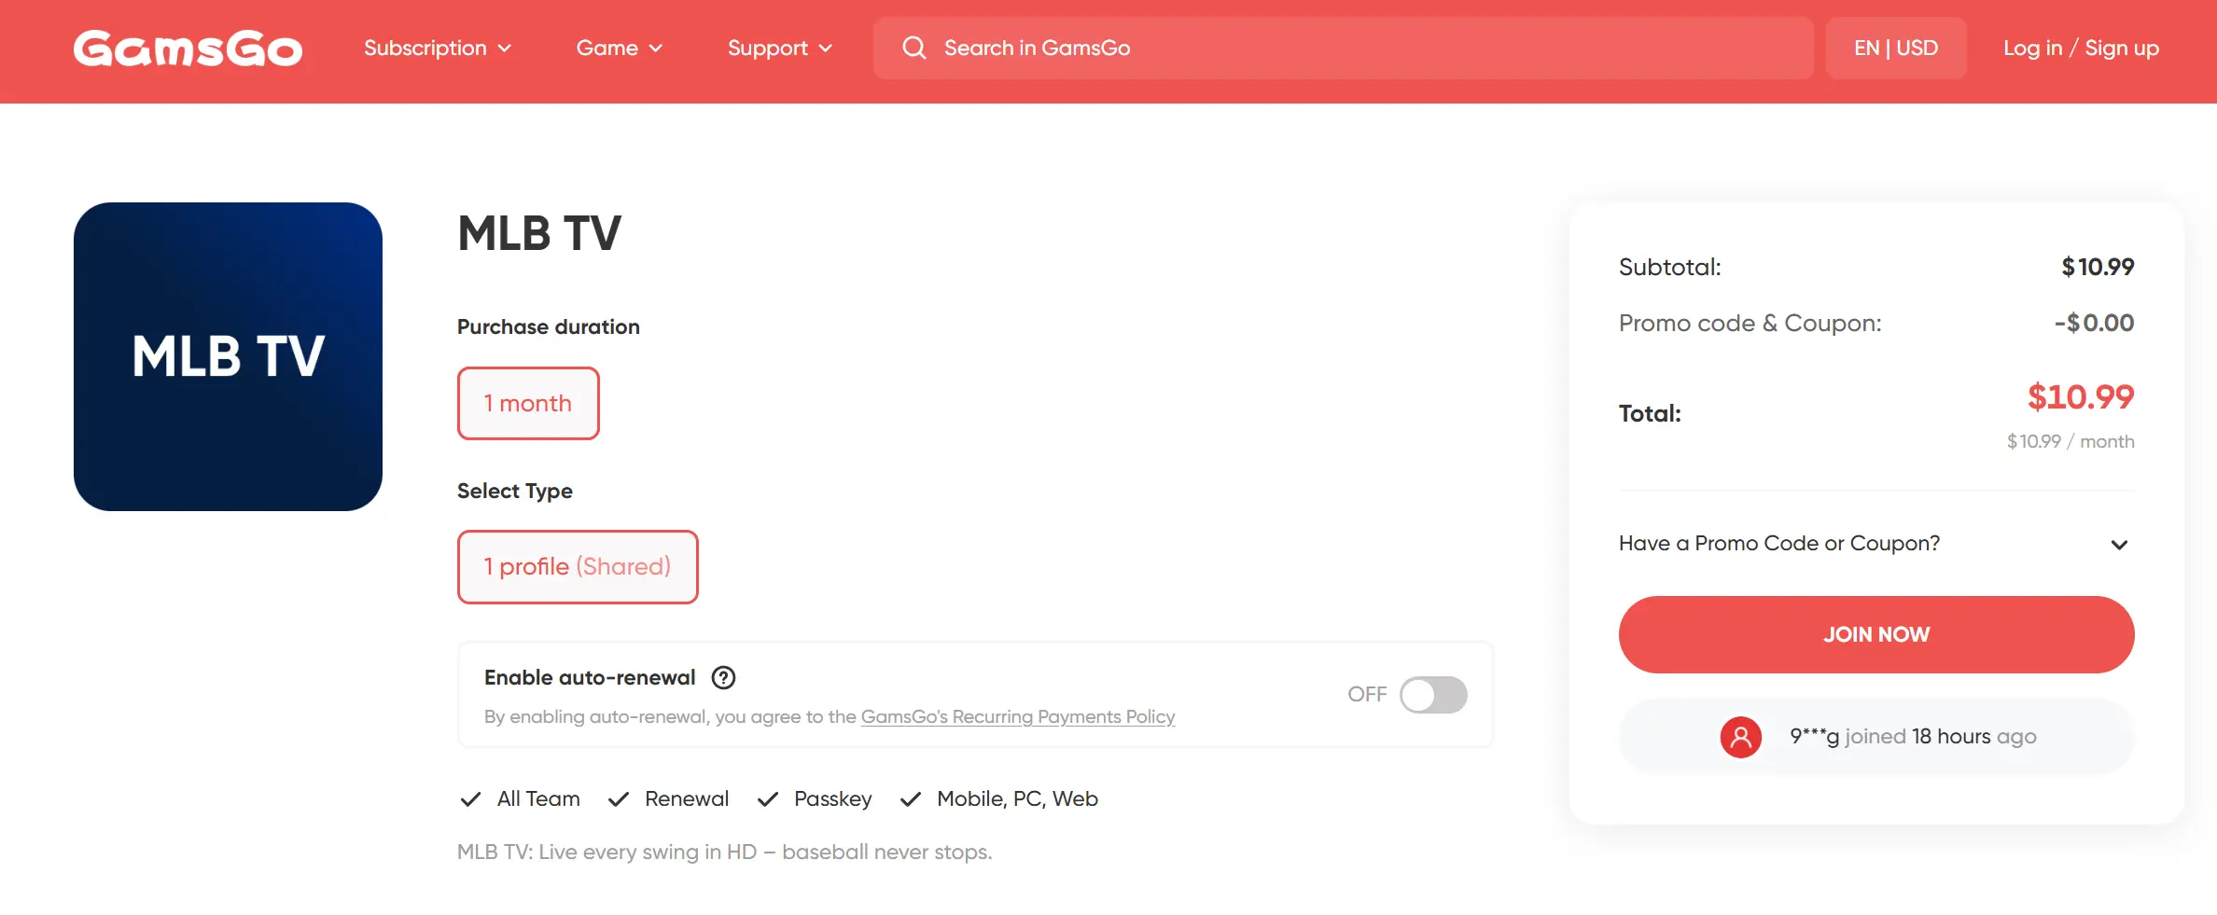Open the Game dropdown menu
2217x915 pixels.
(620, 48)
